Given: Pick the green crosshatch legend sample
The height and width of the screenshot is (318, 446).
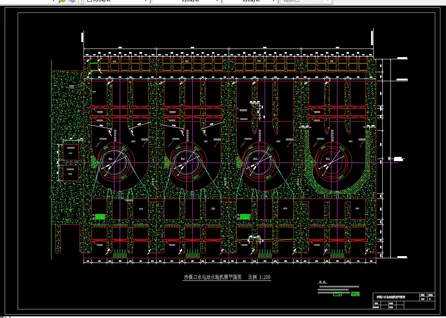Looking at the screenshot, I should (x=355, y=294).
